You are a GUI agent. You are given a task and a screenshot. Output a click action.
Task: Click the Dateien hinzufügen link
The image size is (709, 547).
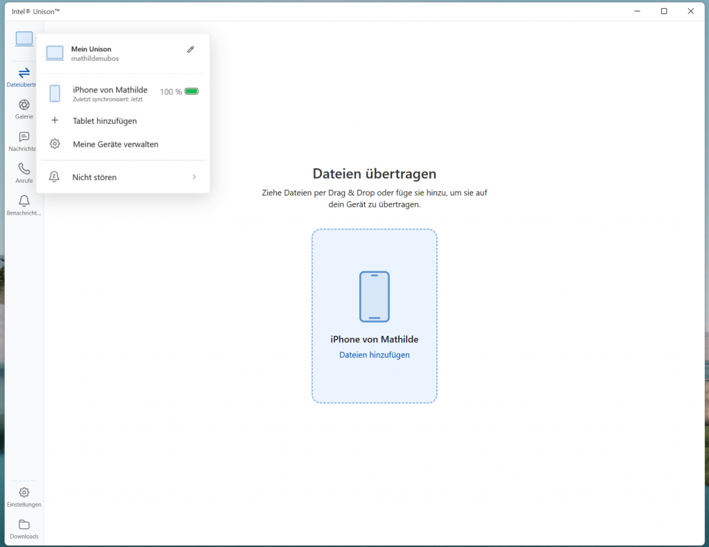coord(375,355)
